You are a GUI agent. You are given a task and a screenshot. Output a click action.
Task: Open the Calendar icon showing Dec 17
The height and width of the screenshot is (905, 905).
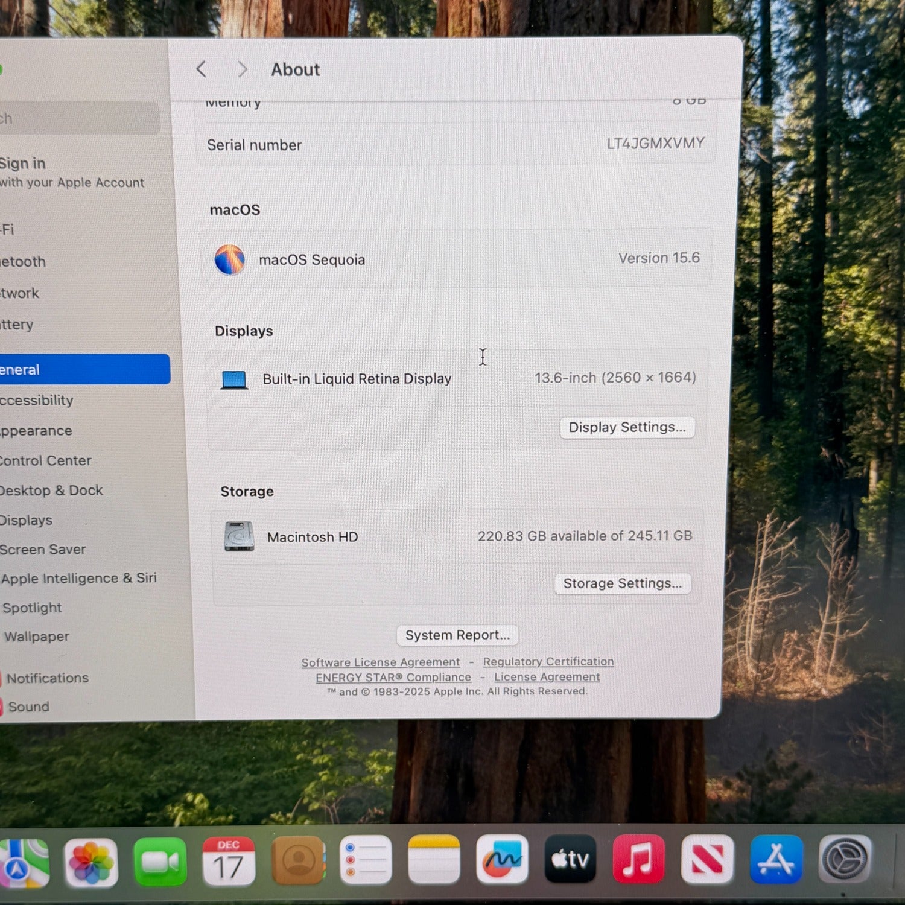(x=229, y=862)
